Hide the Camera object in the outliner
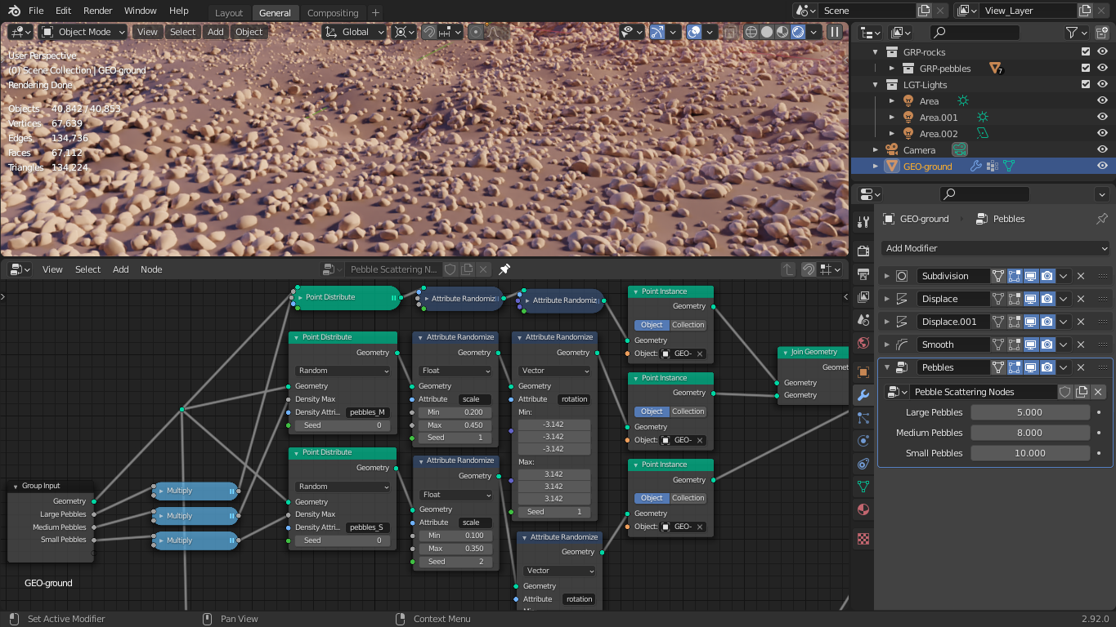 (x=1102, y=149)
